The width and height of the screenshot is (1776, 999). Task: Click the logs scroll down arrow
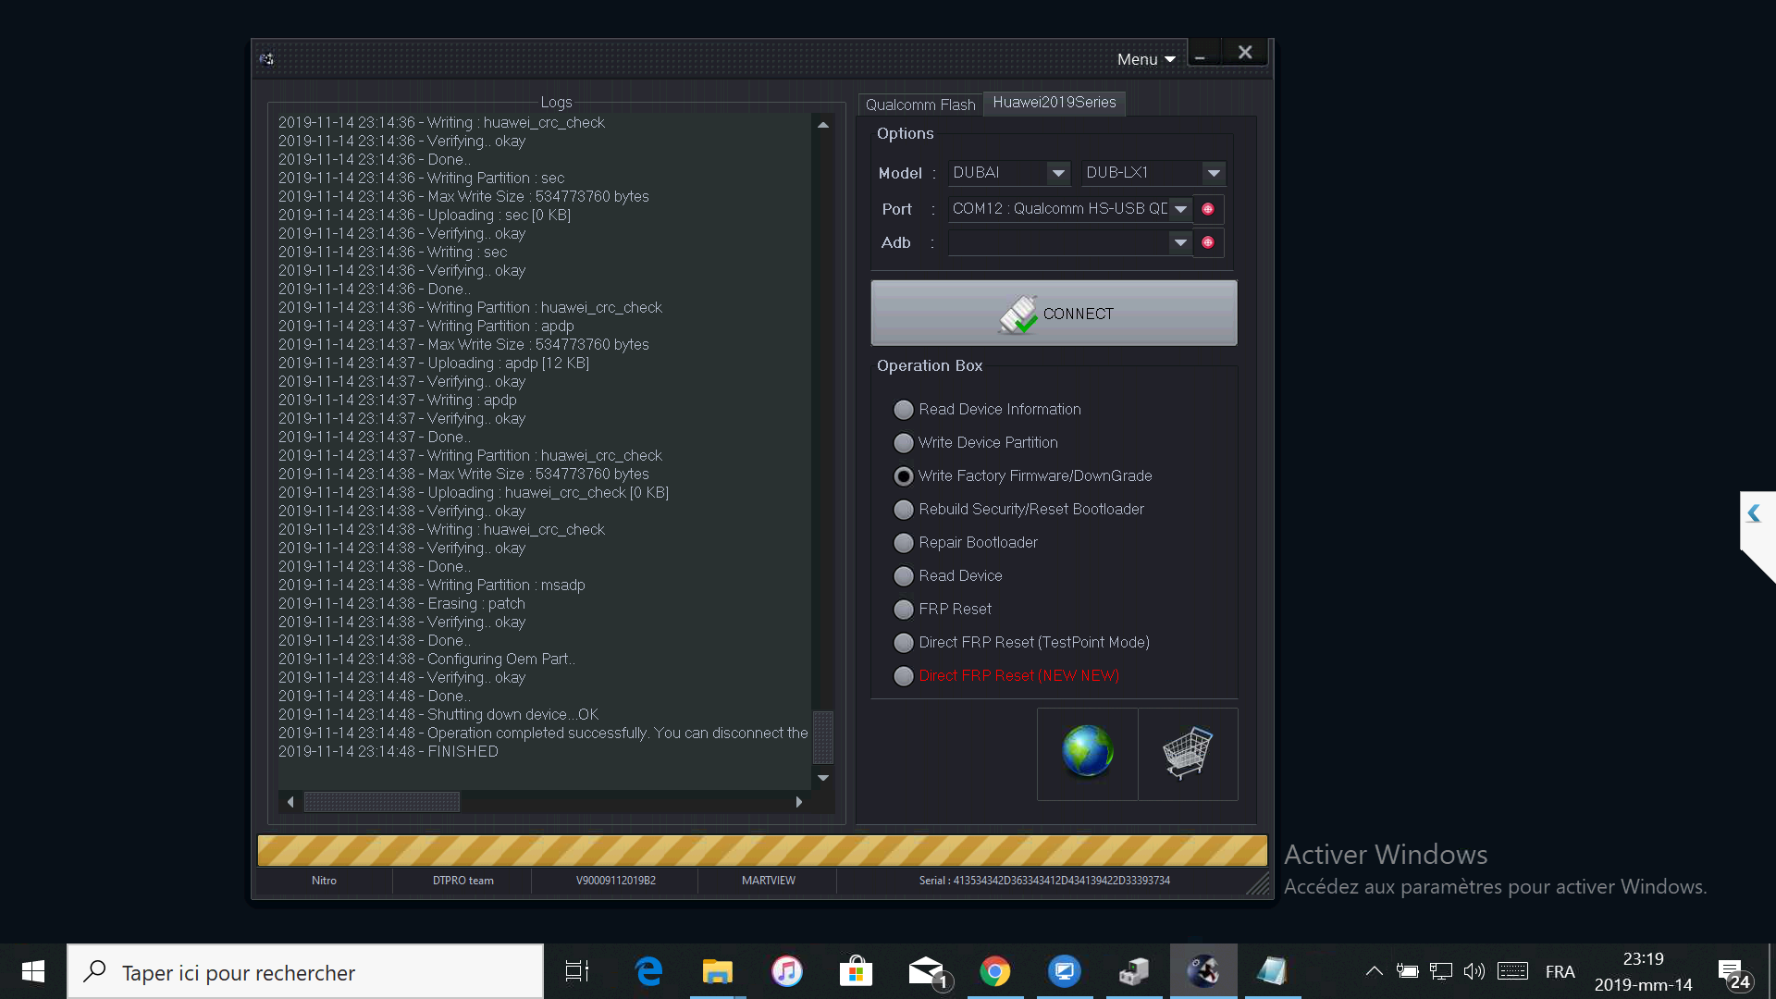(x=822, y=778)
